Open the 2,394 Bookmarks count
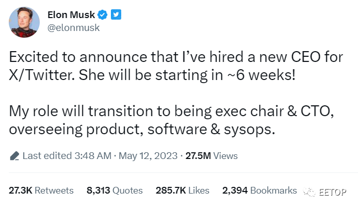The image size is (358, 207). coord(259,190)
